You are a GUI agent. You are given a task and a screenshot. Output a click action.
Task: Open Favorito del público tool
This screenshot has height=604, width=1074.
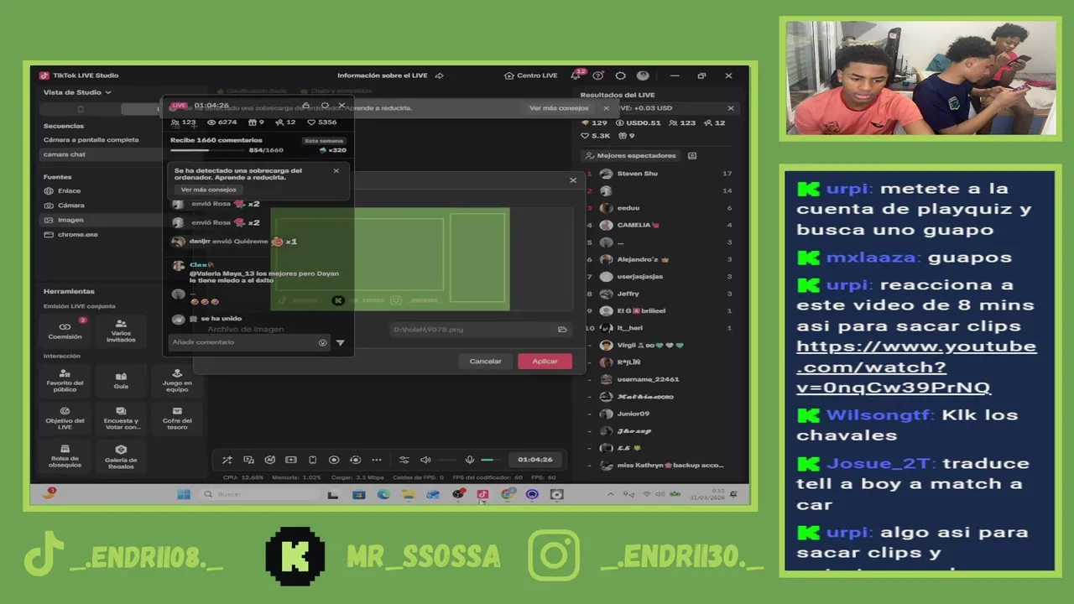click(x=65, y=380)
